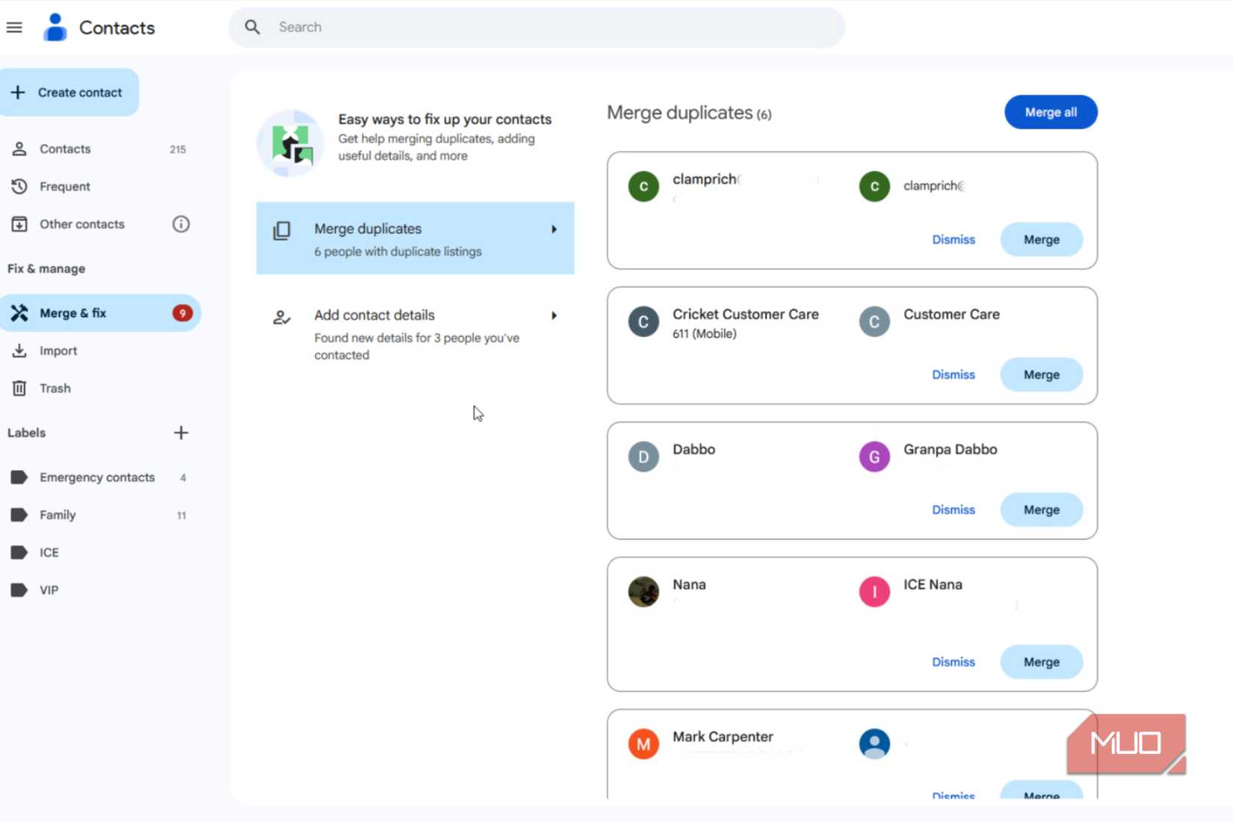
Task: Click the Frequent history clock icon
Action: click(19, 186)
